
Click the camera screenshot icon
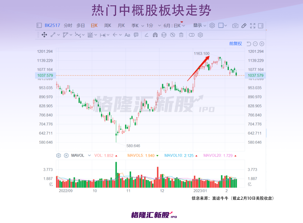tap(235, 26)
